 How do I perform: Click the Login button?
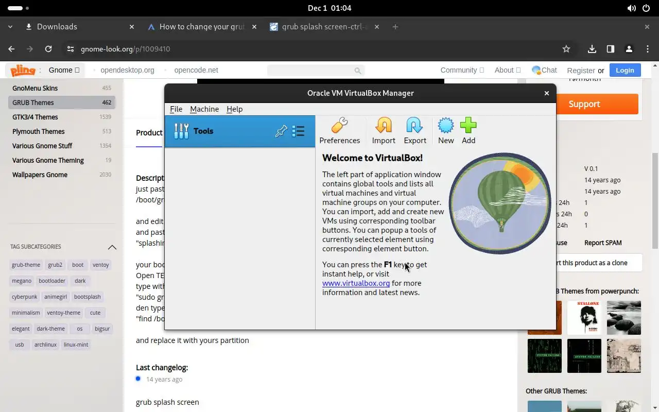pyautogui.click(x=625, y=70)
